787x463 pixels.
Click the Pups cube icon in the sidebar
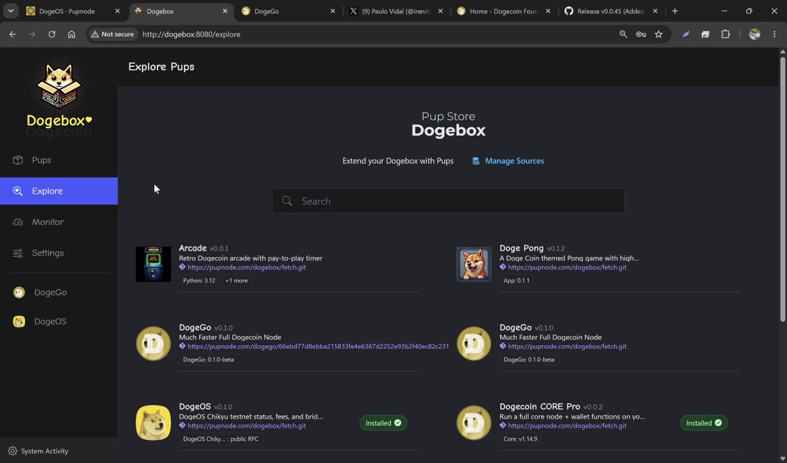click(18, 160)
